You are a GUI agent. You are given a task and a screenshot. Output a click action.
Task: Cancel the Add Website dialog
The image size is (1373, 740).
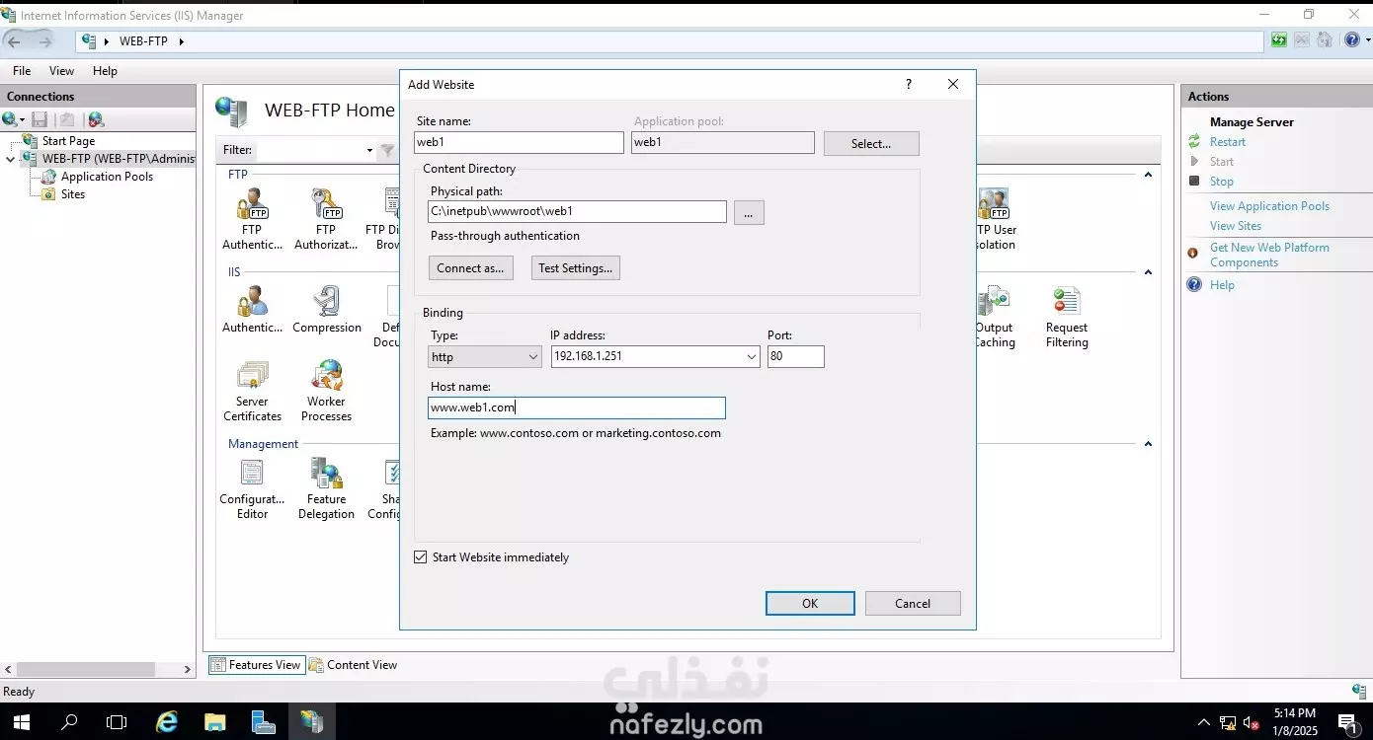913,604
